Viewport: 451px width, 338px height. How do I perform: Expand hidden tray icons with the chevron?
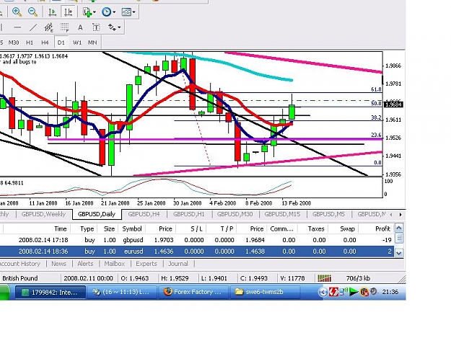pos(323,292)
